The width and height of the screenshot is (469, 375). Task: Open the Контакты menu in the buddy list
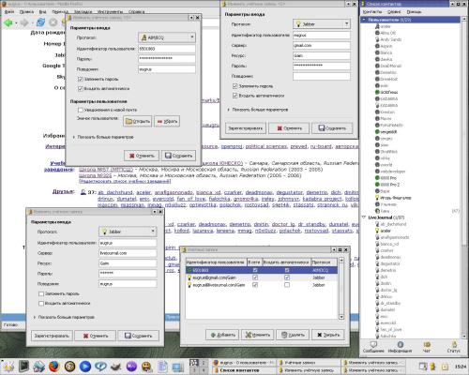click(x=372, y=11)
